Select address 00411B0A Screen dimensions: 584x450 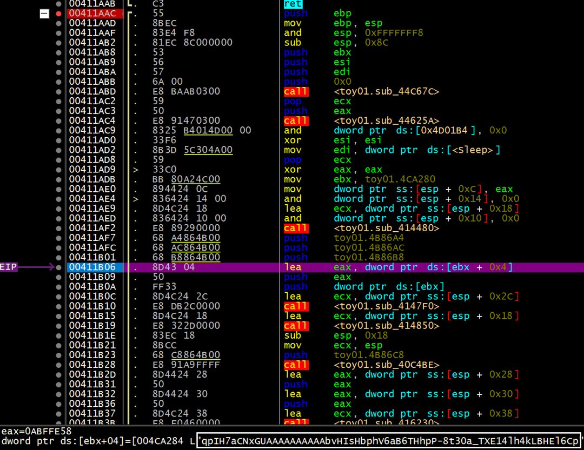pos(92,287)
